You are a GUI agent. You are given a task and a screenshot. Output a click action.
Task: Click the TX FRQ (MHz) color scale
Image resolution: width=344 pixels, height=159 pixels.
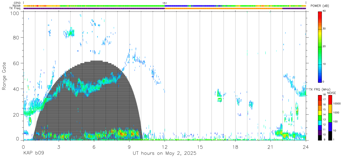pyautogui.click(x=320, y=117)
